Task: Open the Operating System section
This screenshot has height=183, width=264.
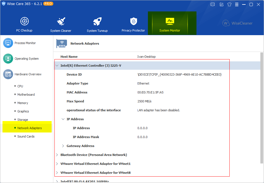Action: click(27, 59)
